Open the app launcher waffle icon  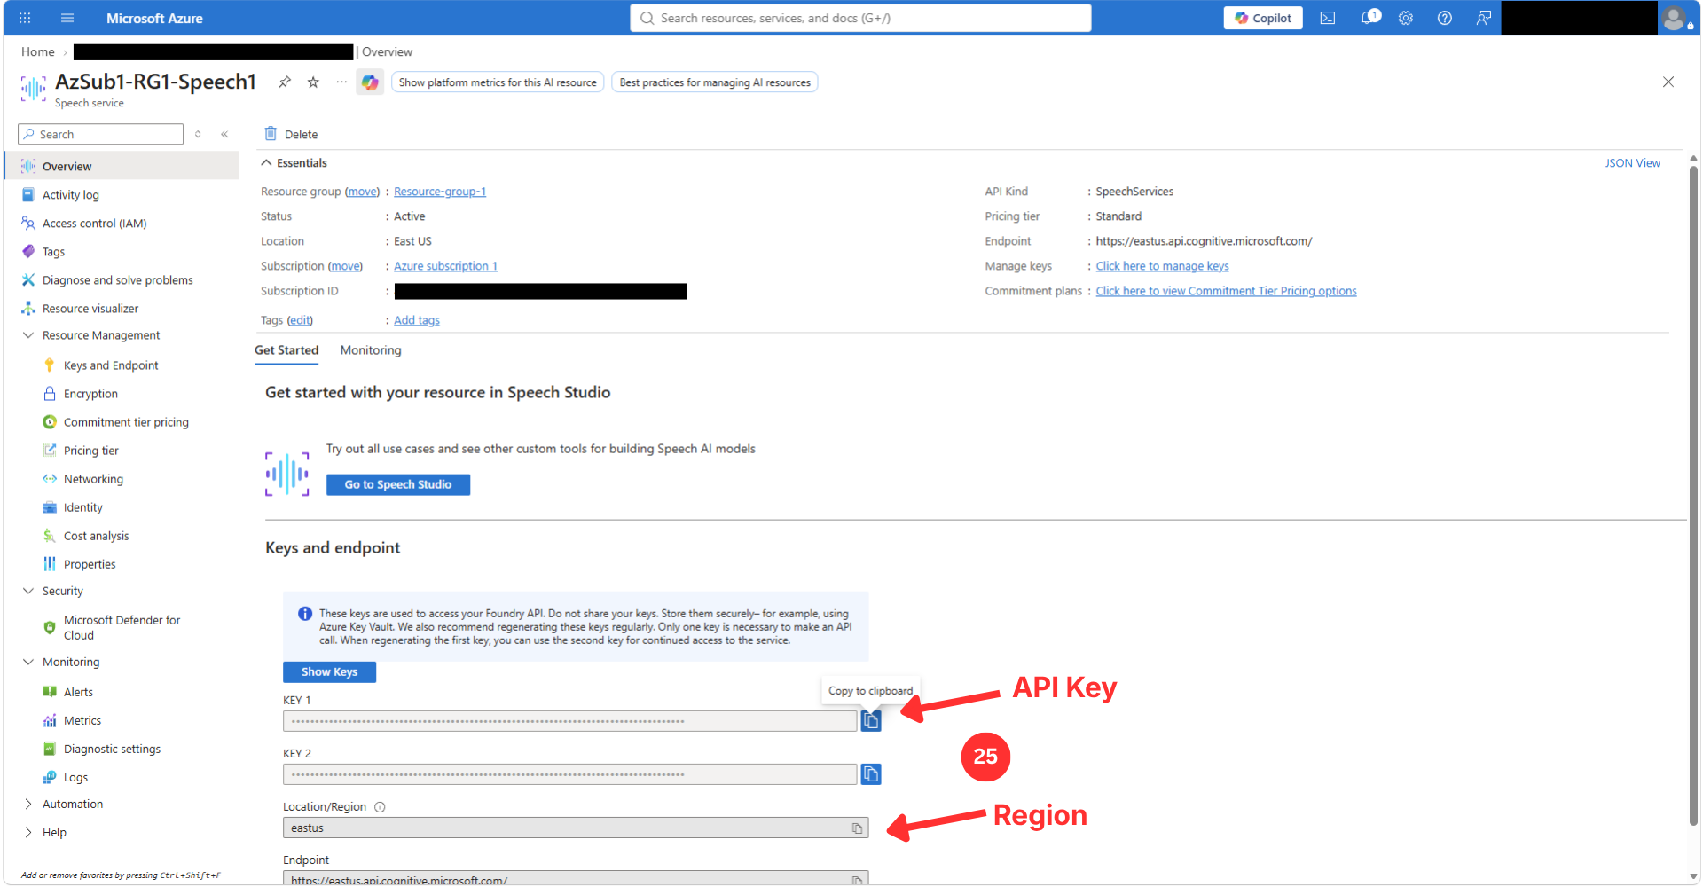[25, 18]
